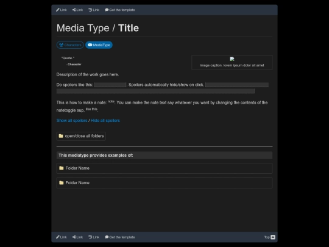
Task: Toggle the superscript 'note' label
Action: tap(111, 101)
